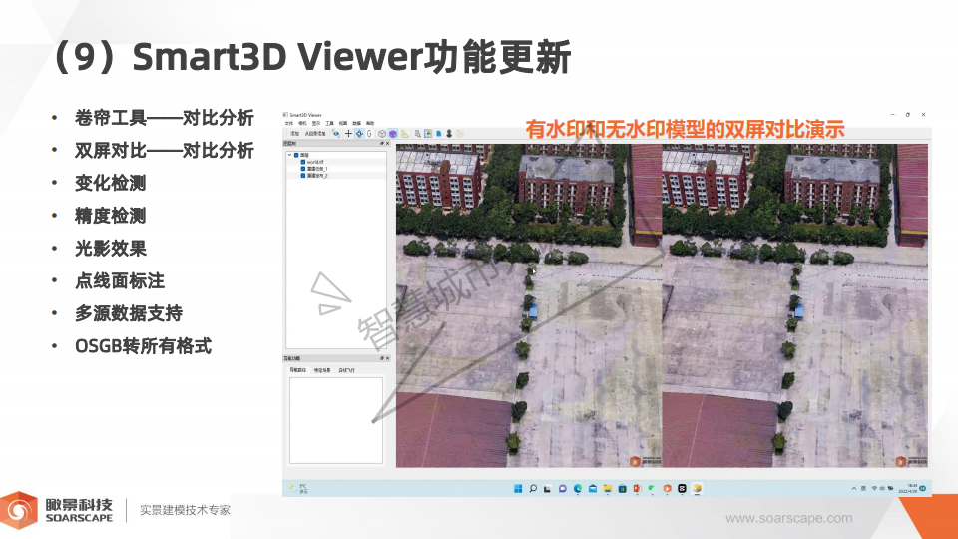Select the four-way pan navigation icon
This screenshot has height=539, width=958.
click(x=360, y=133)
